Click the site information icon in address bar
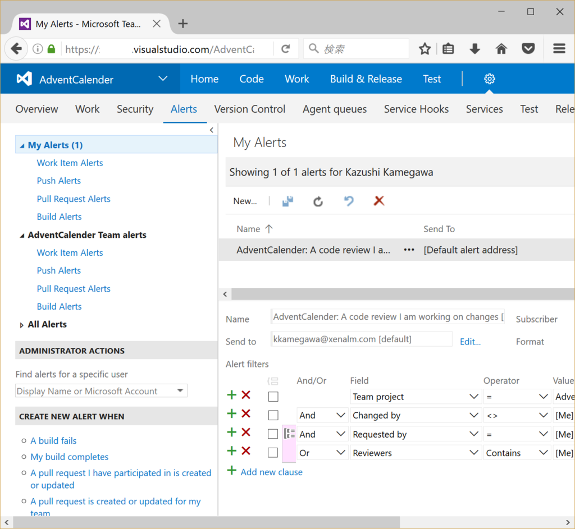Image resolution: width=575 pixels, height=529 pixels. (38, 49)
